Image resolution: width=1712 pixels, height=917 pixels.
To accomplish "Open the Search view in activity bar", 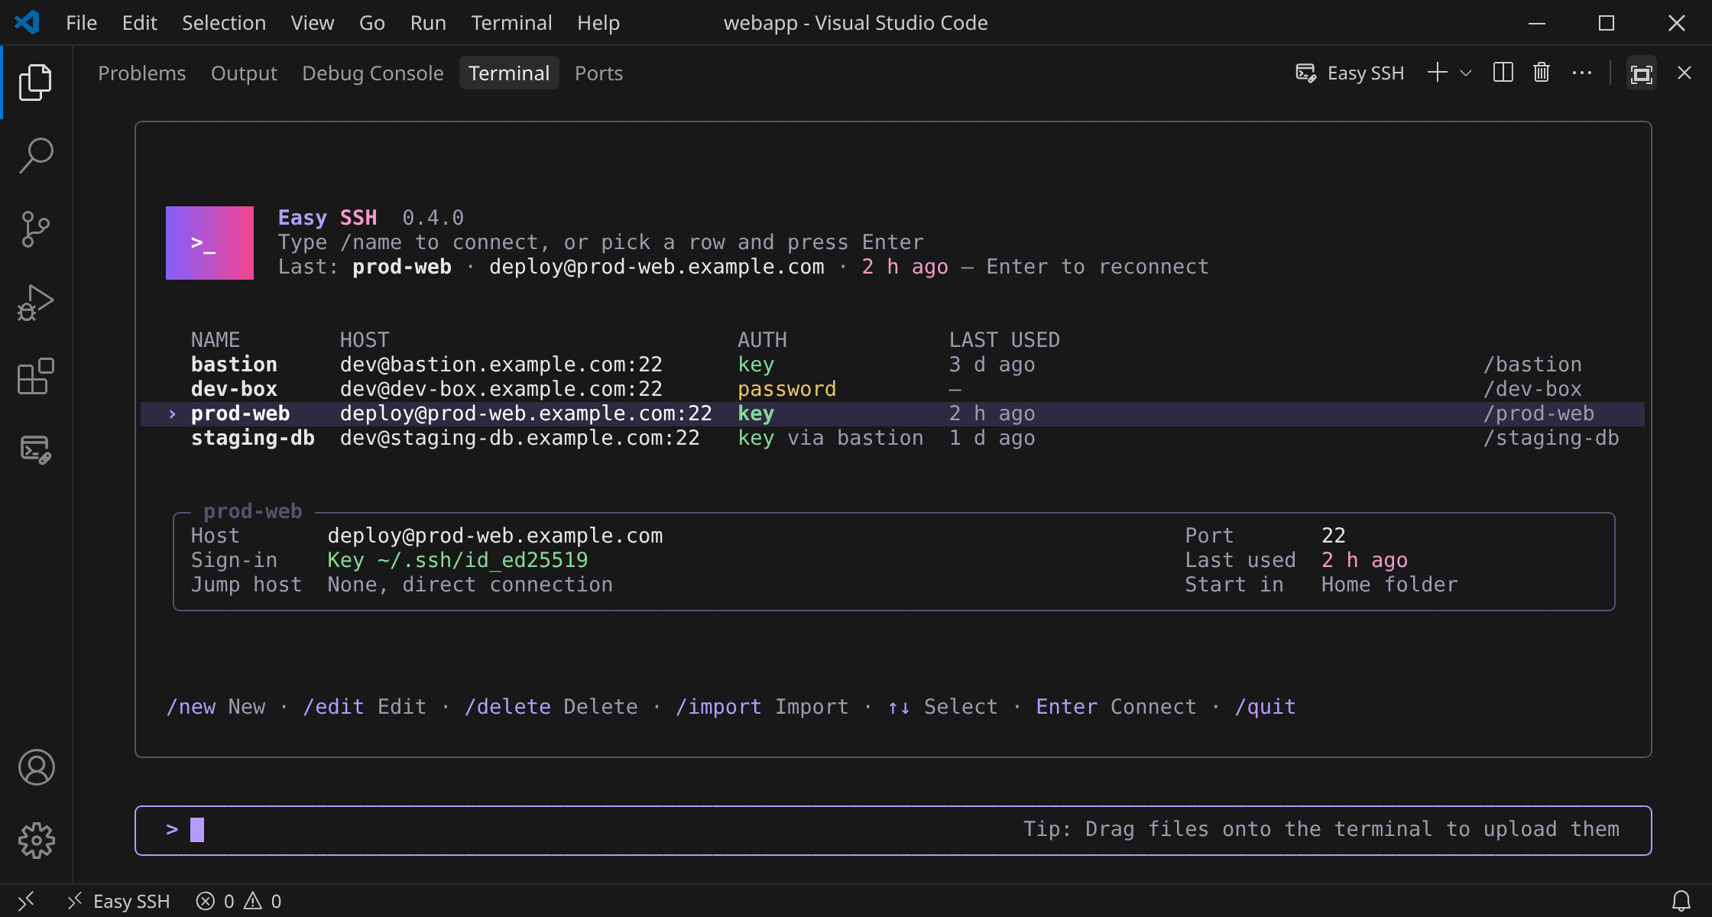I will pos(36,155).
